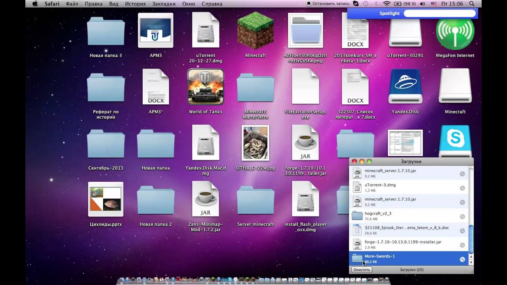This screenshot has height=285, width=507.
Task: Select the OTfsB_C-22w.jpg image thumbnail
Action: pyautogui.click(x=255, y=143)
